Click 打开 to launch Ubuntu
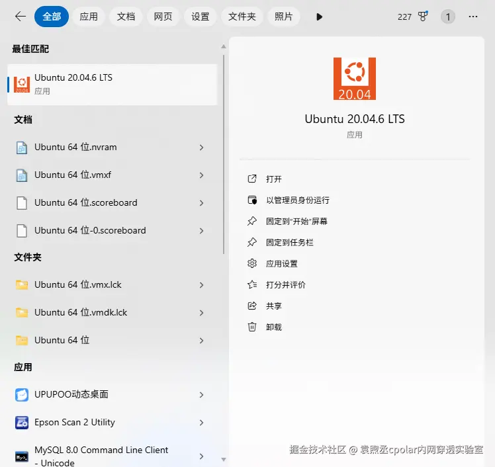Image resolution: width=495 pixels, height=467 pixels. coord(273,179)
